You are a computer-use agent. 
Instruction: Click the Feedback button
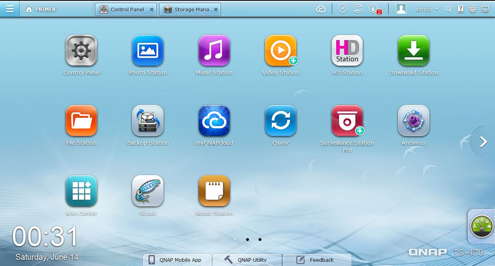tap(317, 260)
